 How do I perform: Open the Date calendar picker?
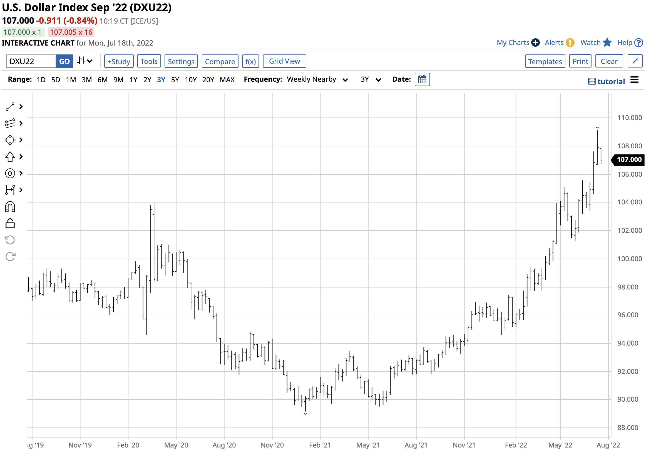[423, 79]
